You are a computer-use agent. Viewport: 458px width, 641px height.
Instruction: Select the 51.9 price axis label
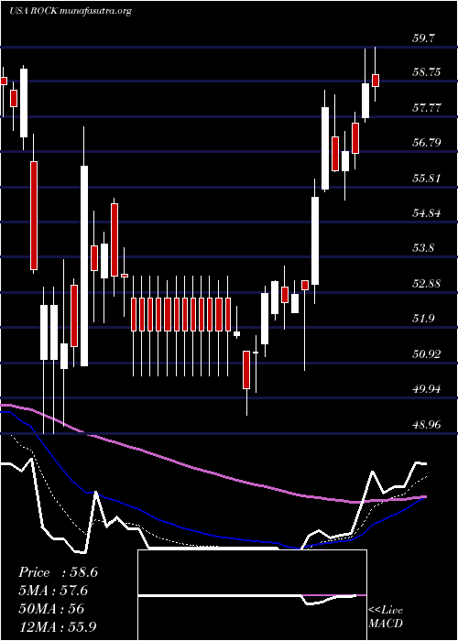(423, 319)
